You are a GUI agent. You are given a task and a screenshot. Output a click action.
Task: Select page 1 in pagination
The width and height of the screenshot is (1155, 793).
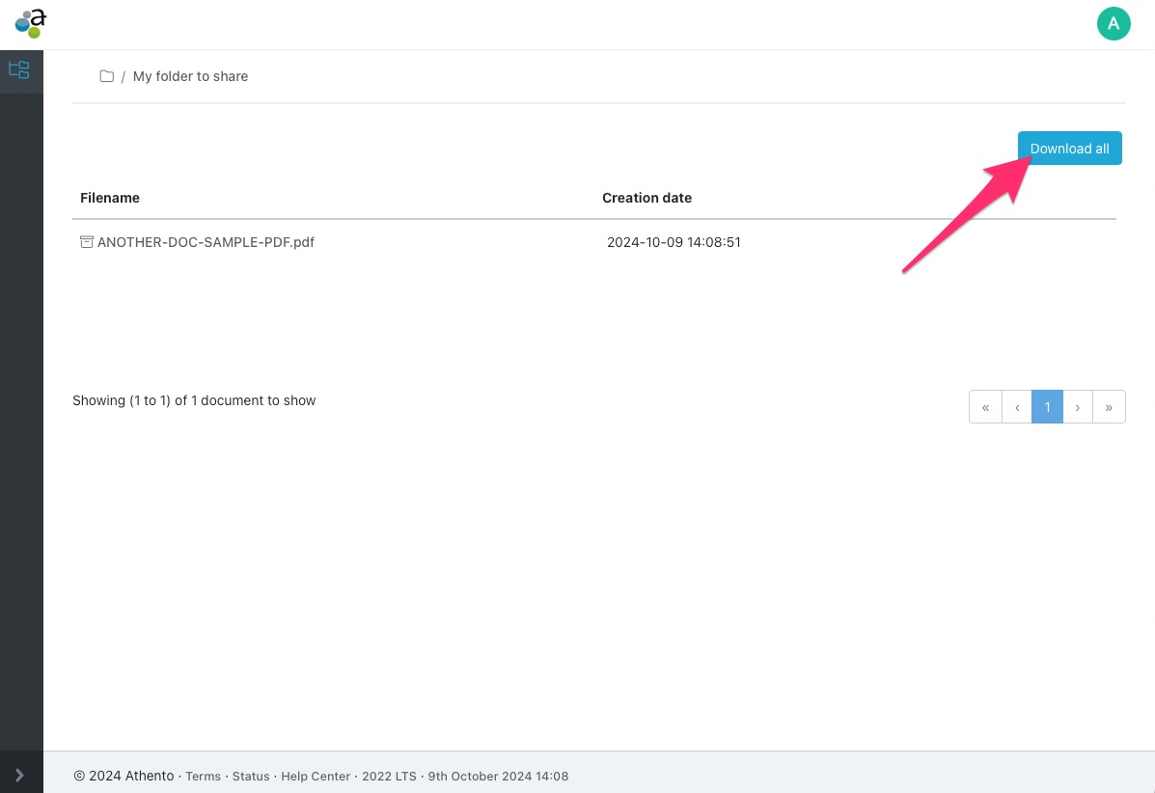pos(1047,407)
